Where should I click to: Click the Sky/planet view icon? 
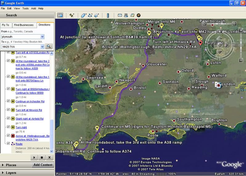point(139,15)
